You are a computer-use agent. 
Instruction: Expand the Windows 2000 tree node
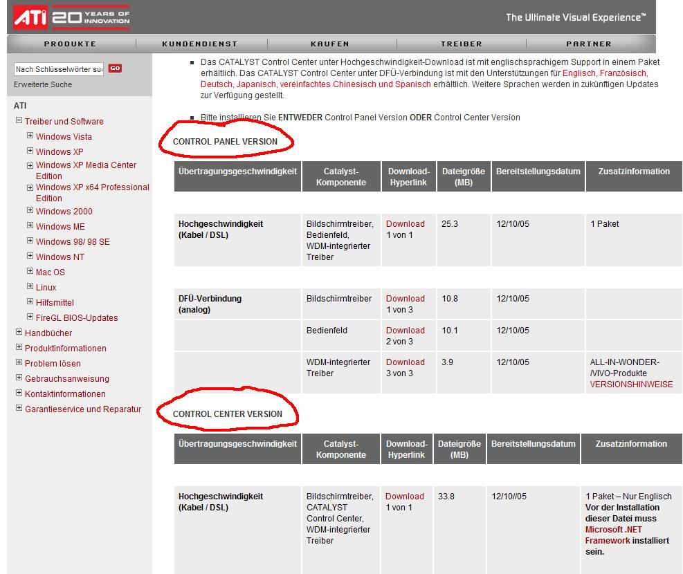click(x=30, y=210)
